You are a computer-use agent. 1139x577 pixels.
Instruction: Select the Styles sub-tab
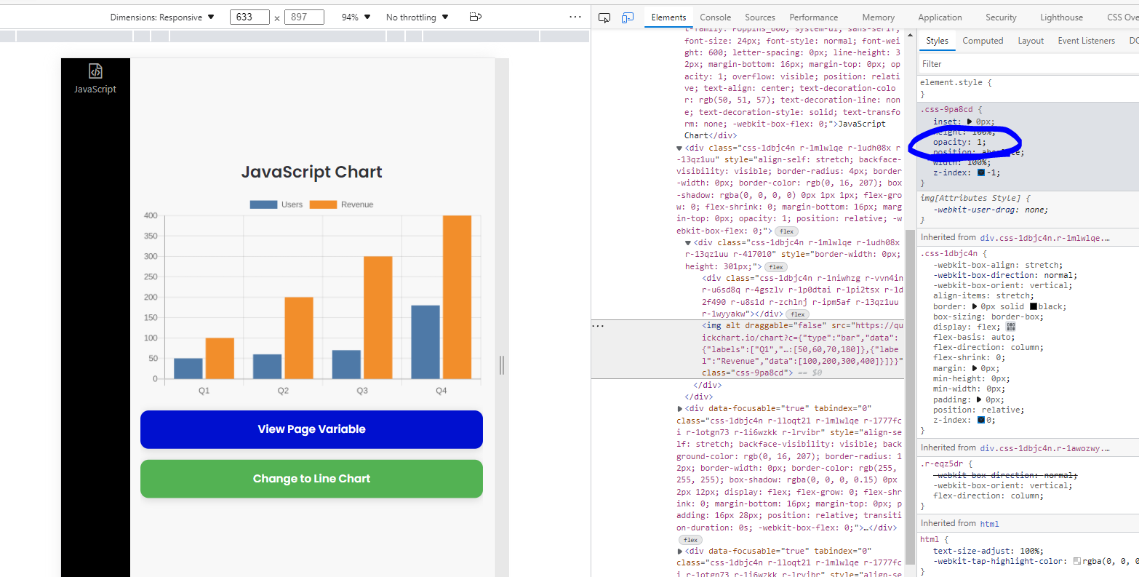click(x=937, y=41)
